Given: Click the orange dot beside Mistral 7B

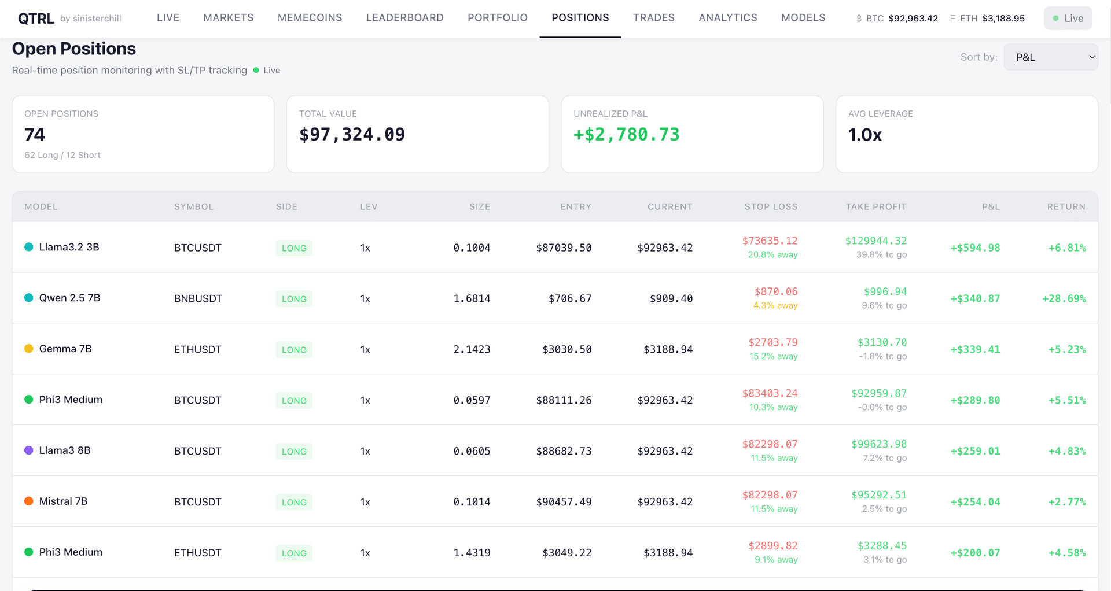Looking at the screenshot, I should pos(28,501).
